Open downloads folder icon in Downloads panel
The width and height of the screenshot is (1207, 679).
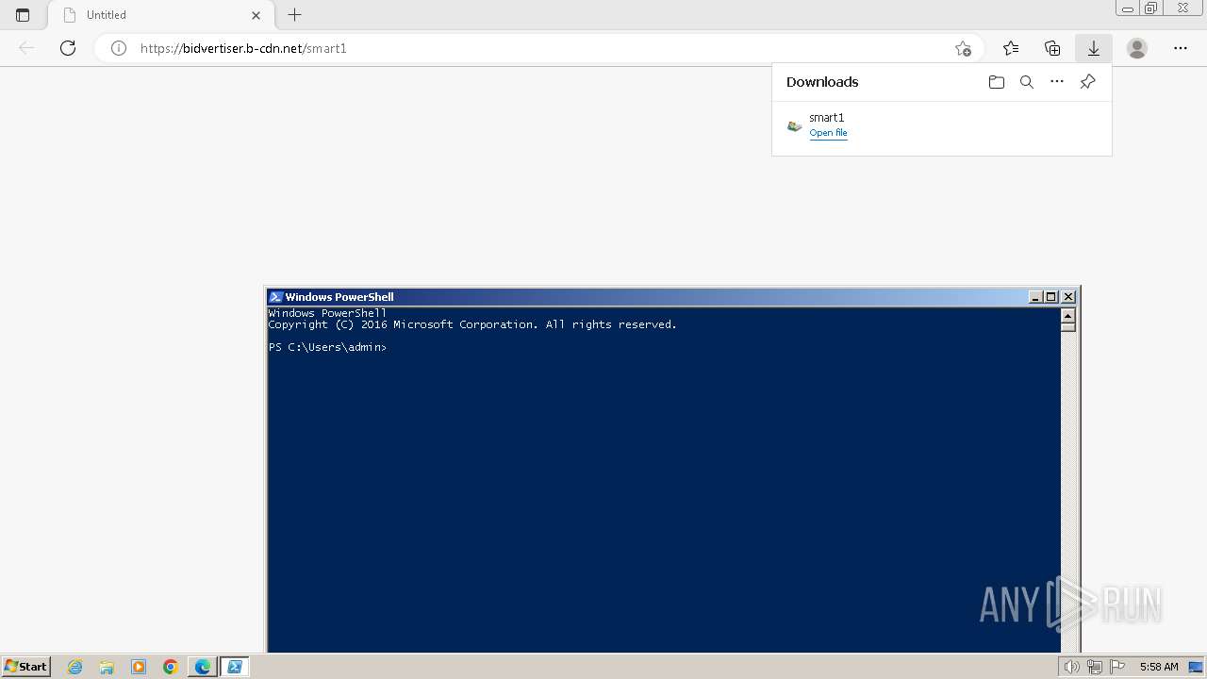[997, 82]
